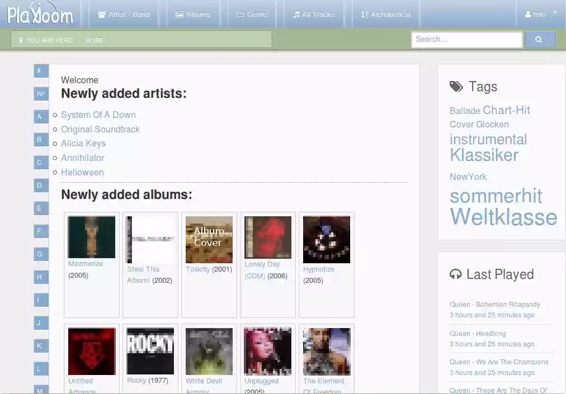Open System Of A Down artist link
This screenshot has width=566, height=394.
point(98,115)
